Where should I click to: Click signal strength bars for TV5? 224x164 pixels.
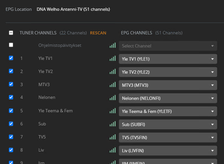113,137
